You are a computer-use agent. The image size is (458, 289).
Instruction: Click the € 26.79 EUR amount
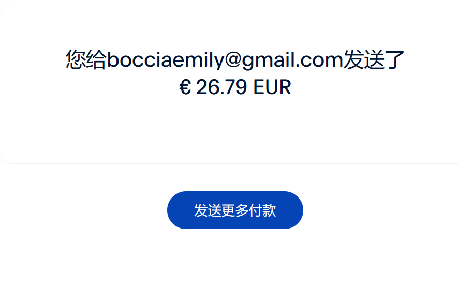point(235,87)
